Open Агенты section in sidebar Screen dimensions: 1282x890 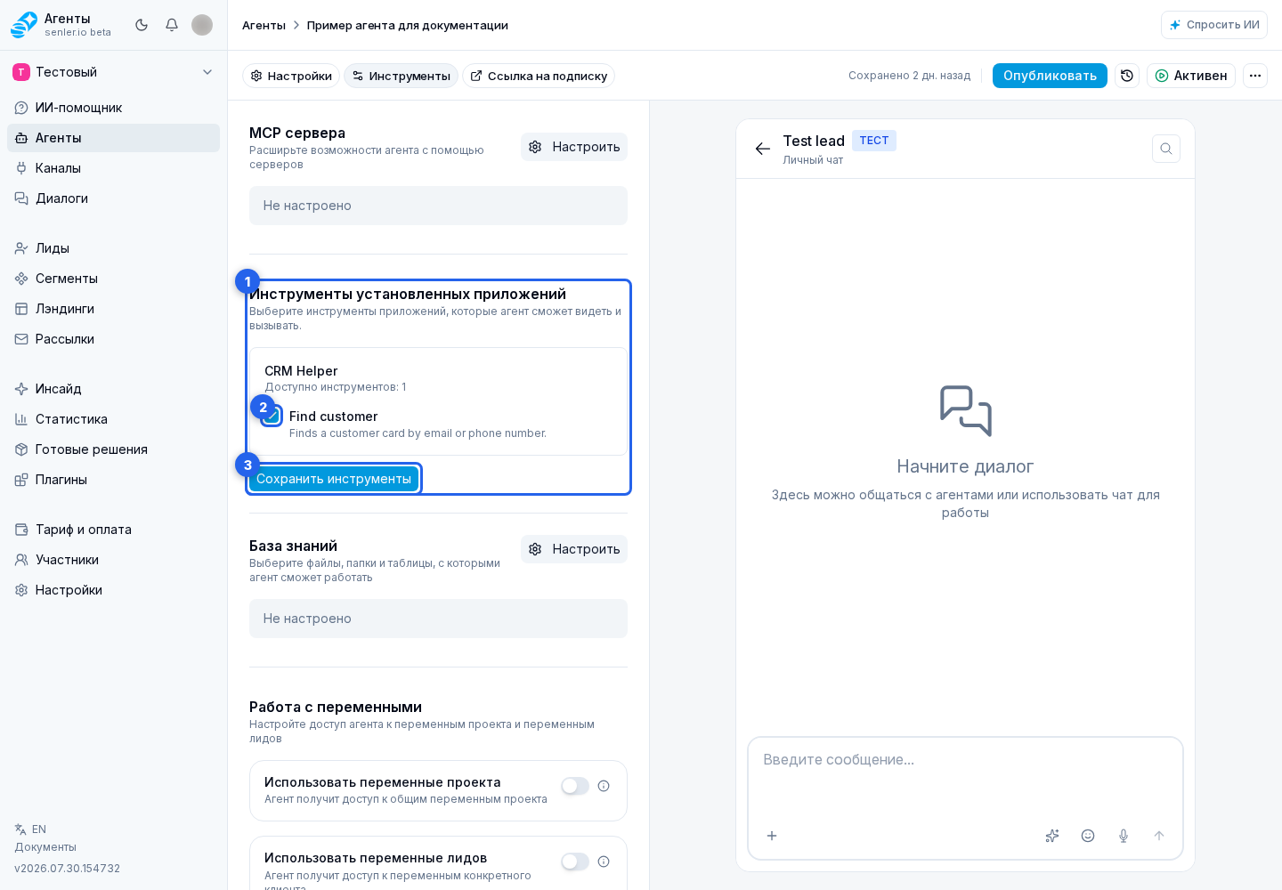[113, 138]
